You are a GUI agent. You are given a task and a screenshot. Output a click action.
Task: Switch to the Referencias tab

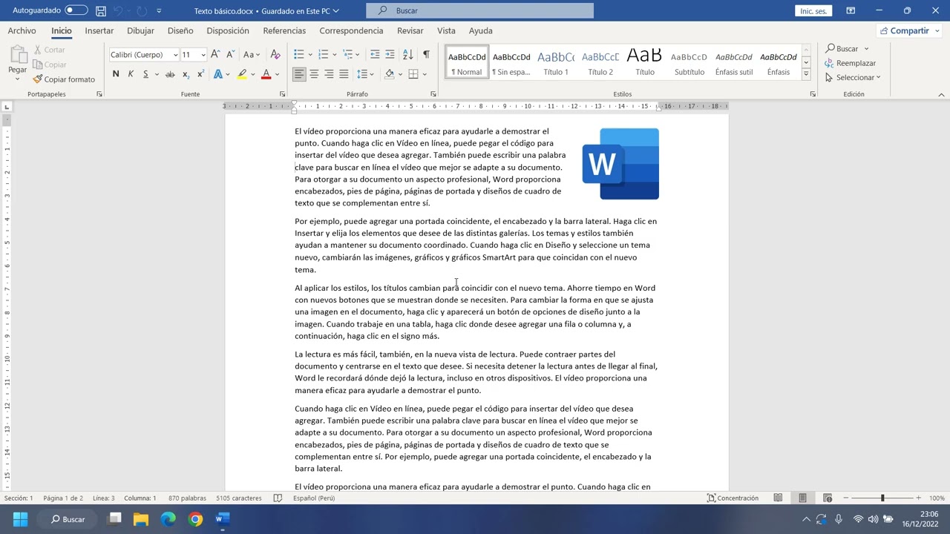click(284, 31)
